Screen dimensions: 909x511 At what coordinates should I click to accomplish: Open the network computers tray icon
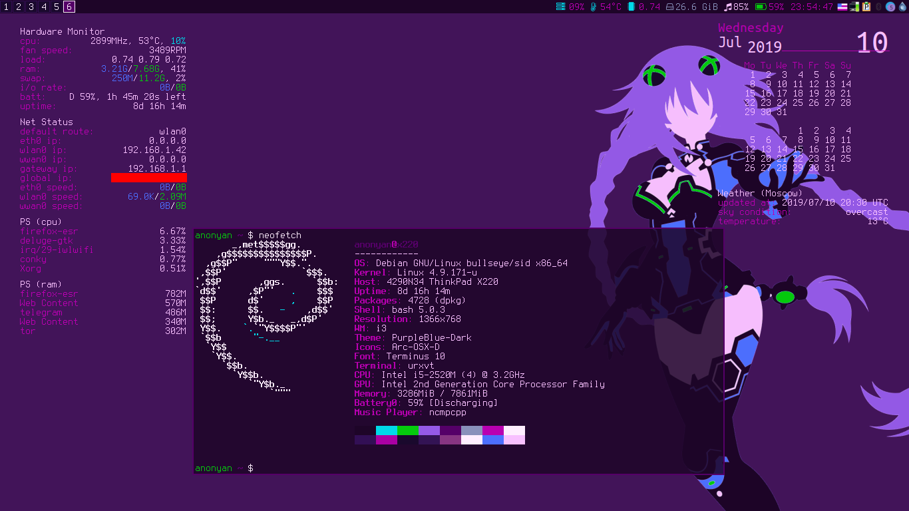click(854, 7)
